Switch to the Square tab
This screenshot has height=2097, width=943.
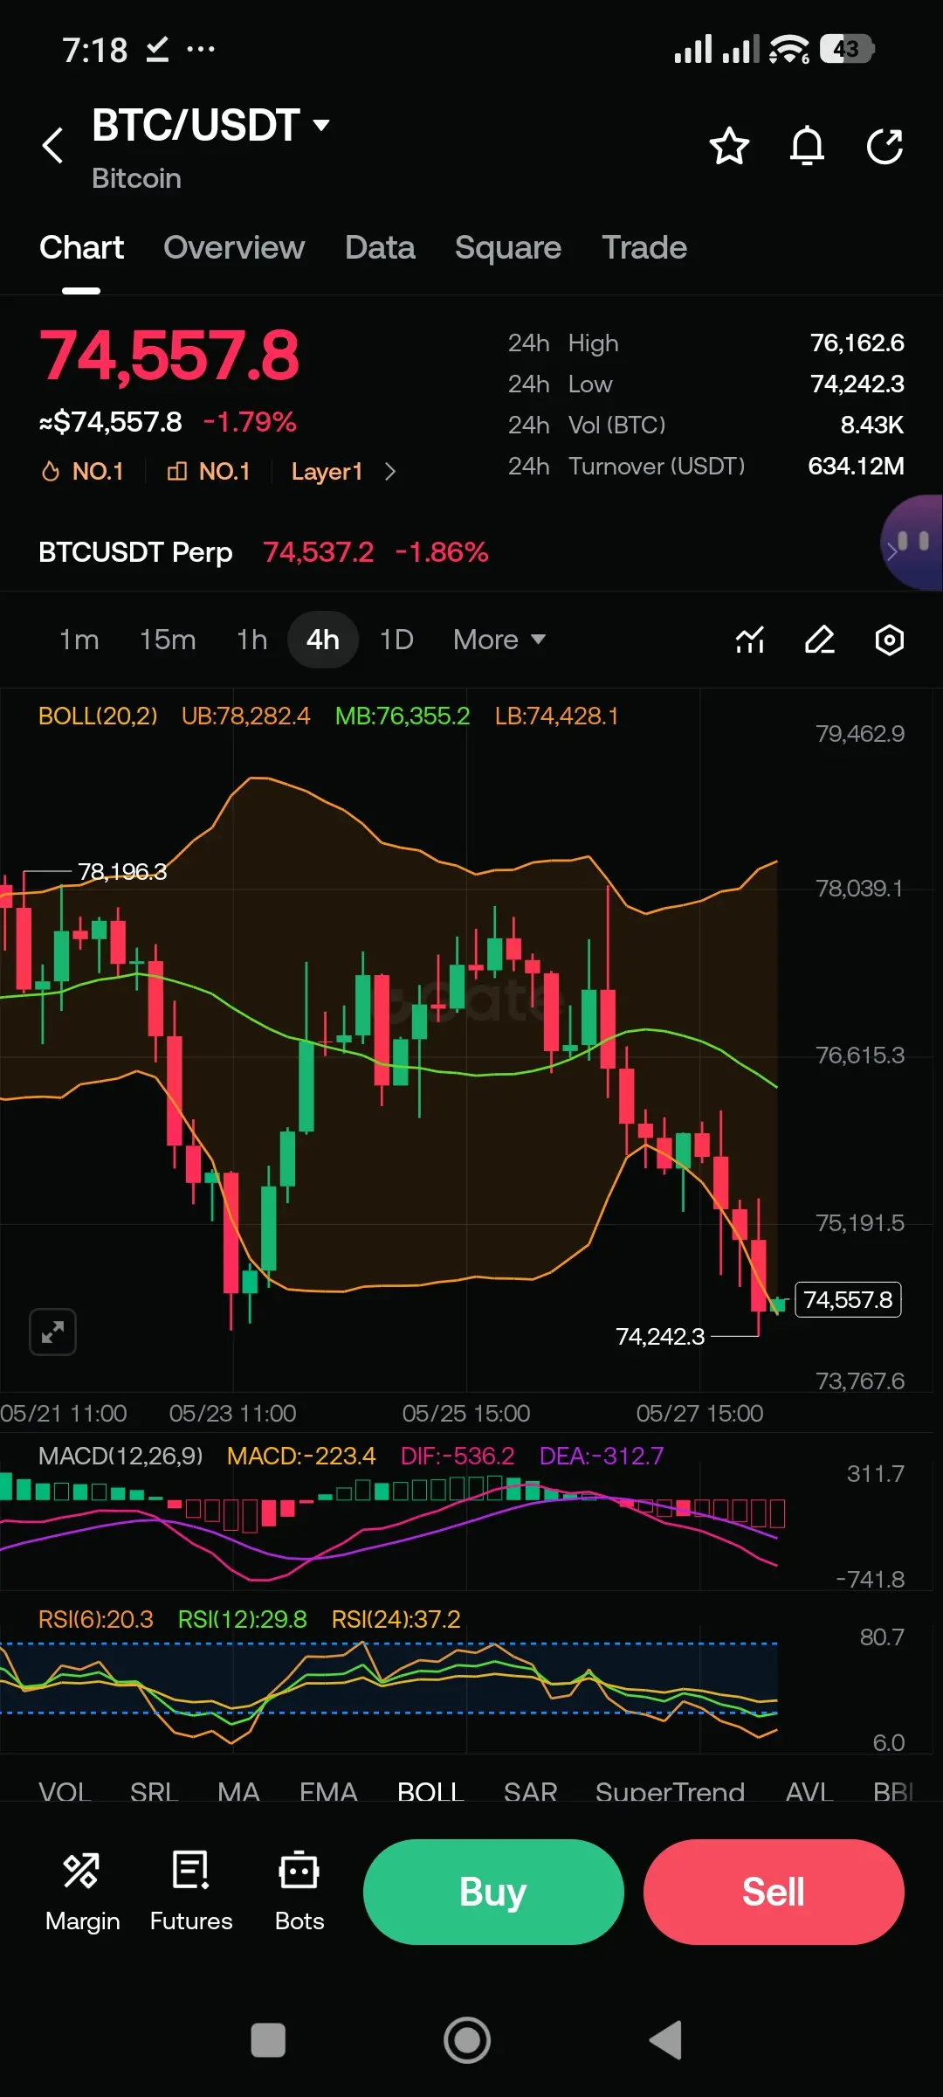(x=508, y=248)
